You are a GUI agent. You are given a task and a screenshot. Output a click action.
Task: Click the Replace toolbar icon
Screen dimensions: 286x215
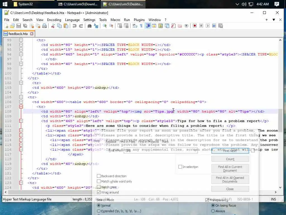tap(96, 26)
